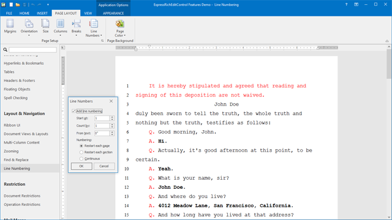Select the Continuous numbering radio button

81,159
